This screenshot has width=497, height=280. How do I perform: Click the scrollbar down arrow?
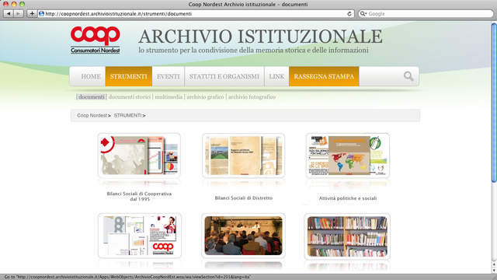[494, 270]
